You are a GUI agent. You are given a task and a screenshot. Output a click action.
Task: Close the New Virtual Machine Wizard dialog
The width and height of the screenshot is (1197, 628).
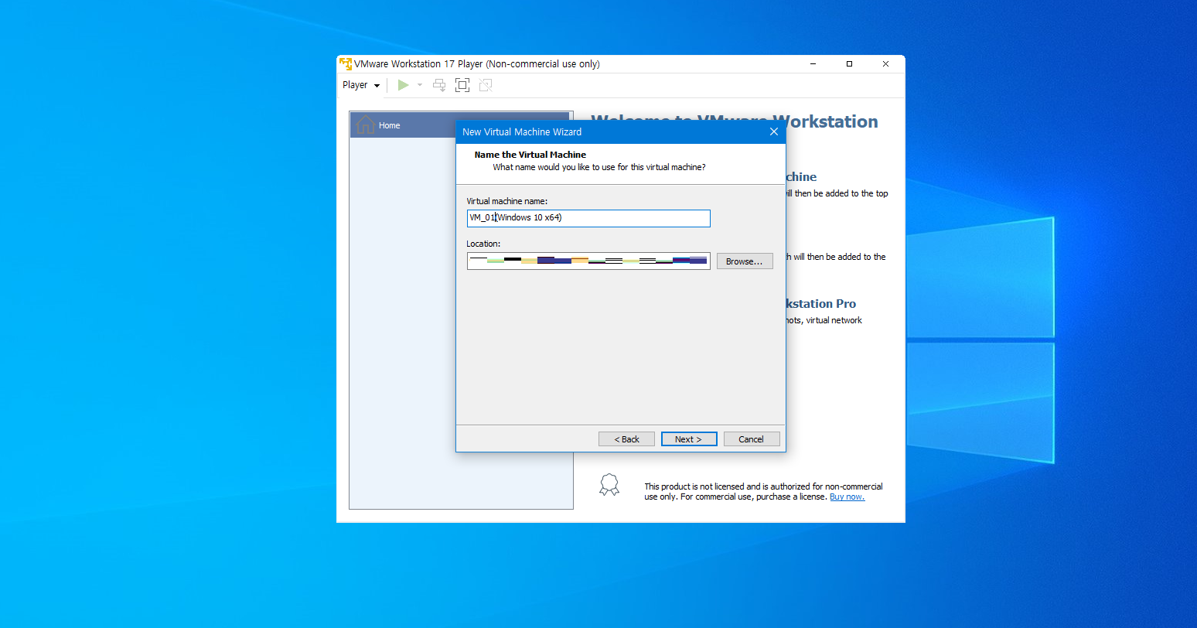[774, 131]
